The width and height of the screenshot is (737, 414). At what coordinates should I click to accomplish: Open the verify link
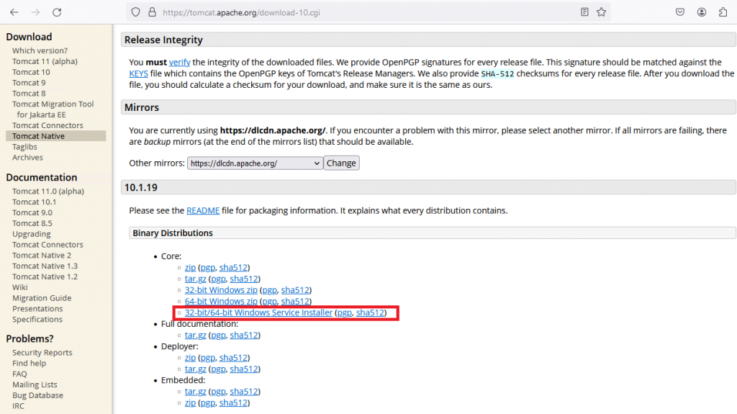[179, 62]
